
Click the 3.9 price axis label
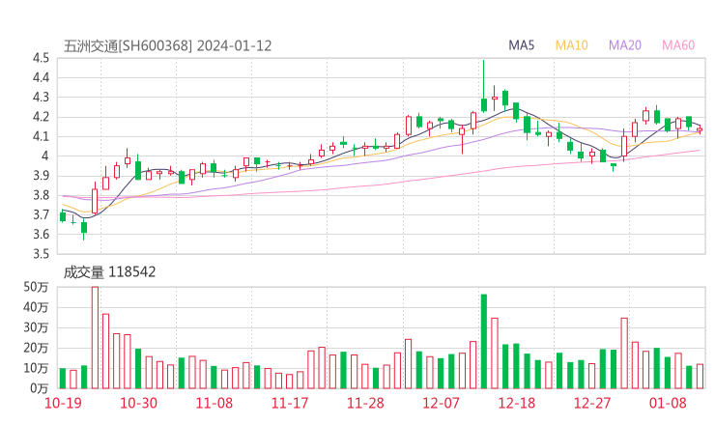pos(41,176)
